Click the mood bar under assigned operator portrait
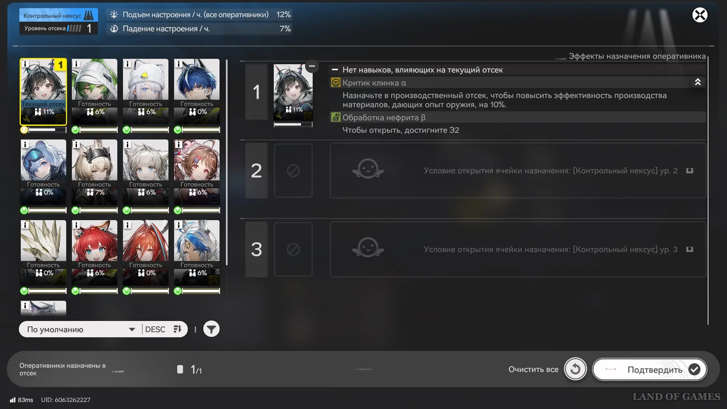Image resolution: width=727 pixels, height=409 pixels. pos(293,124)
